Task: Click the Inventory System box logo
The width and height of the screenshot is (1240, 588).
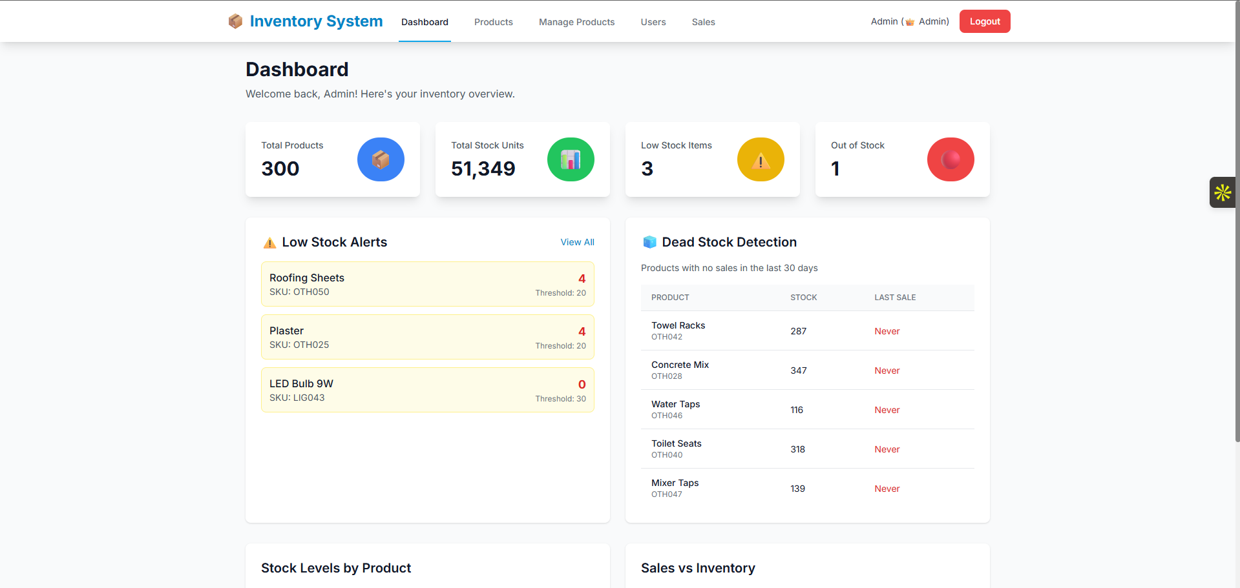Action: (x=235, y=21)
